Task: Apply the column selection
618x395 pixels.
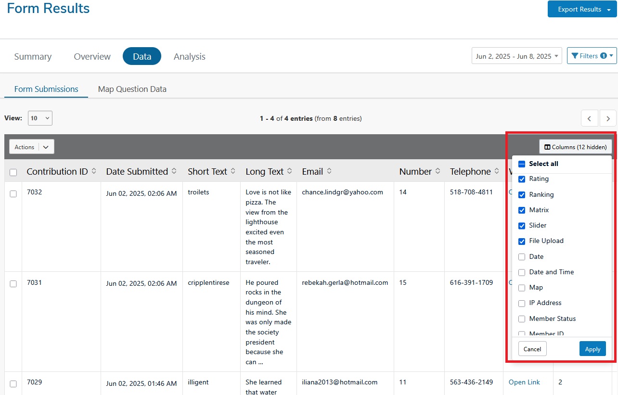Action: tap(592, 349)
